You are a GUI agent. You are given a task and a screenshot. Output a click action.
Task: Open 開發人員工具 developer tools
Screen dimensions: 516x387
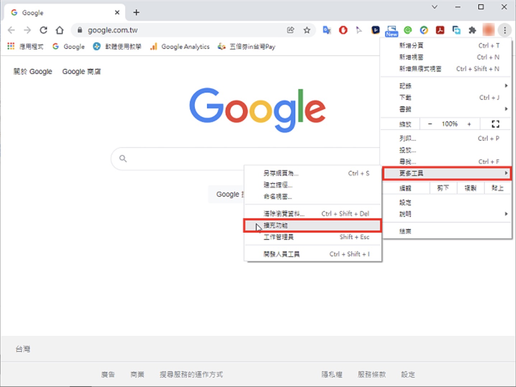tap(313, 254)
